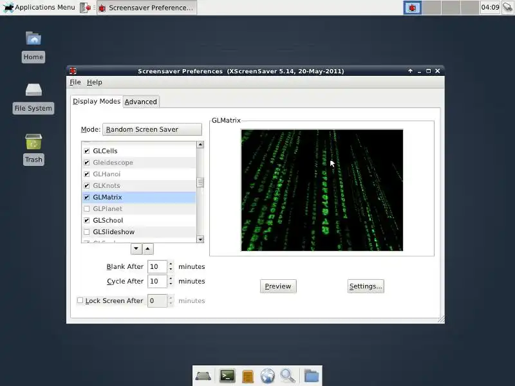Switch to the Advanced tab

click(141, 102)
